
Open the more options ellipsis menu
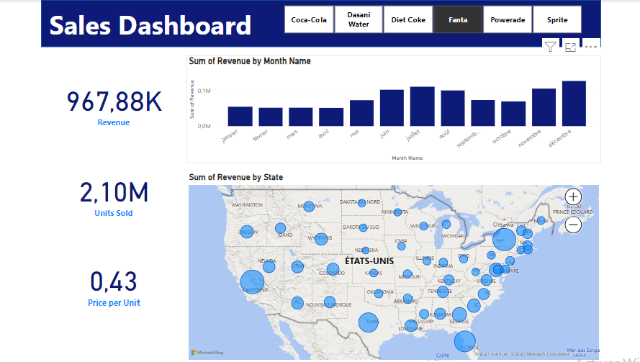(591, 47)
